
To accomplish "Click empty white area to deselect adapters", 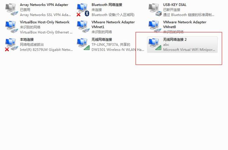I will click(x=102, y=101).
